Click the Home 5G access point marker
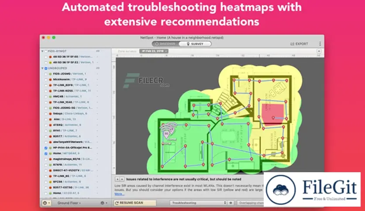365x211 pixels. [x=166, y=134]
